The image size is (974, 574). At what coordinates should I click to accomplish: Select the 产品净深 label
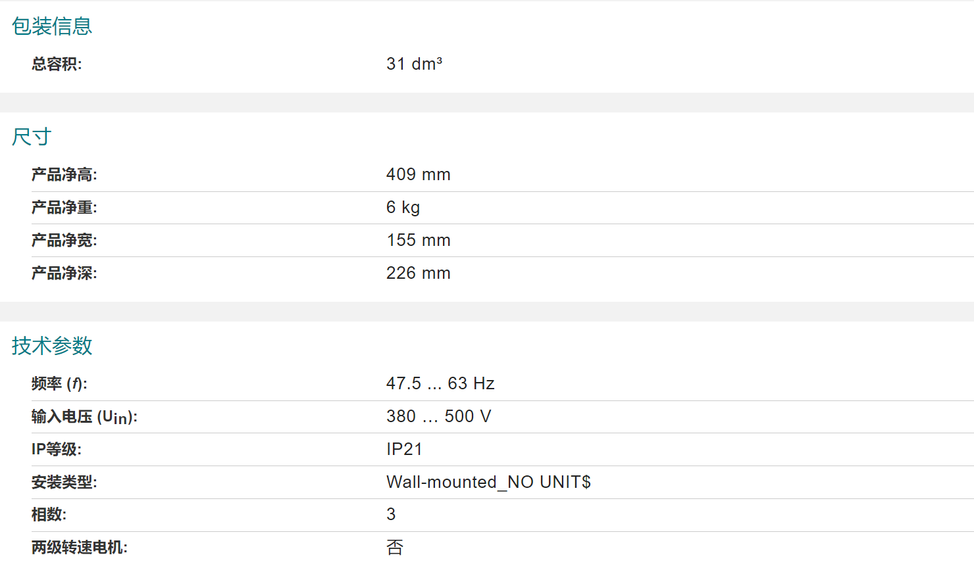(64, 273)
